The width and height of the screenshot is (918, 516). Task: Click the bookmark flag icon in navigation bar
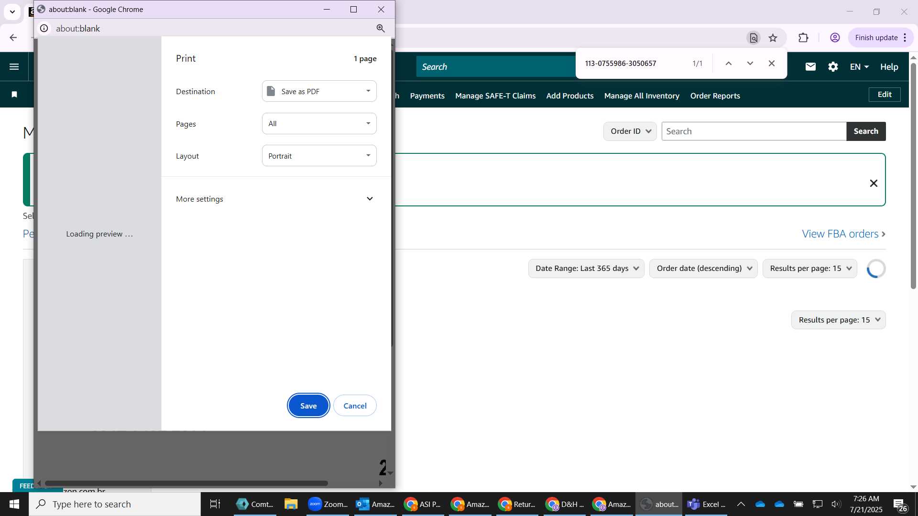14,95
